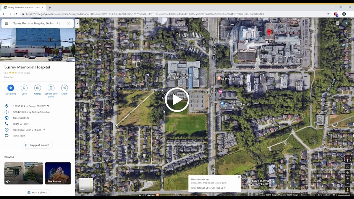Image resolution: width=354 pixels, height=199 pixels.
Task: Click Add a label
Action: tap(19, 135)
